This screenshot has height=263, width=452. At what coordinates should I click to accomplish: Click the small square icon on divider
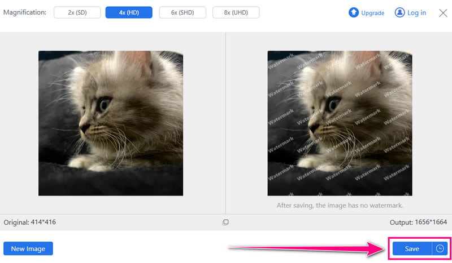pos(225,222)
